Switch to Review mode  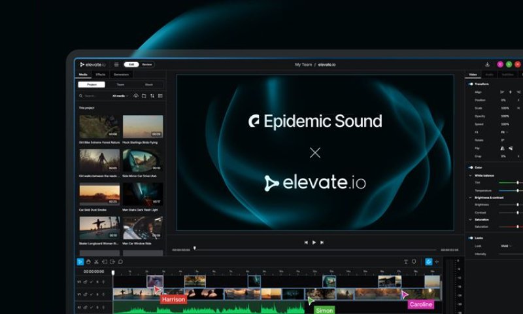147,64
